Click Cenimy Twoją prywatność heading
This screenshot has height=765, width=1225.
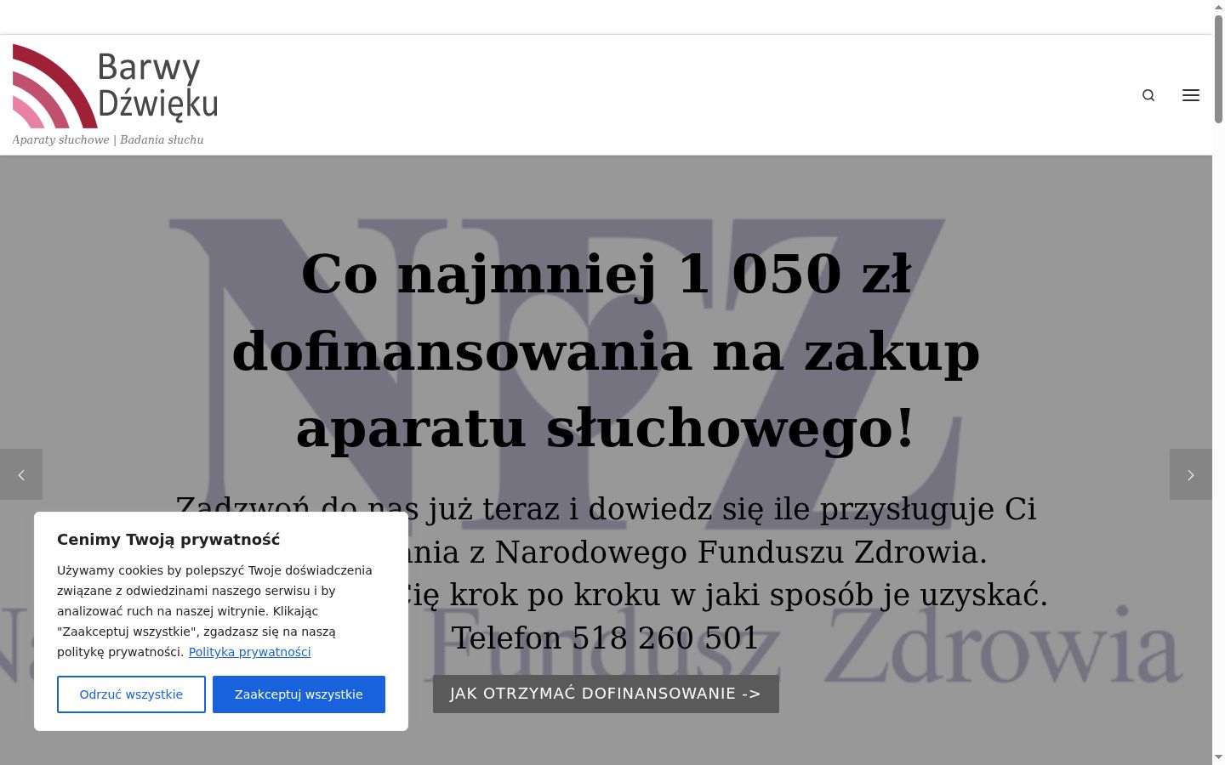(168, 539)
